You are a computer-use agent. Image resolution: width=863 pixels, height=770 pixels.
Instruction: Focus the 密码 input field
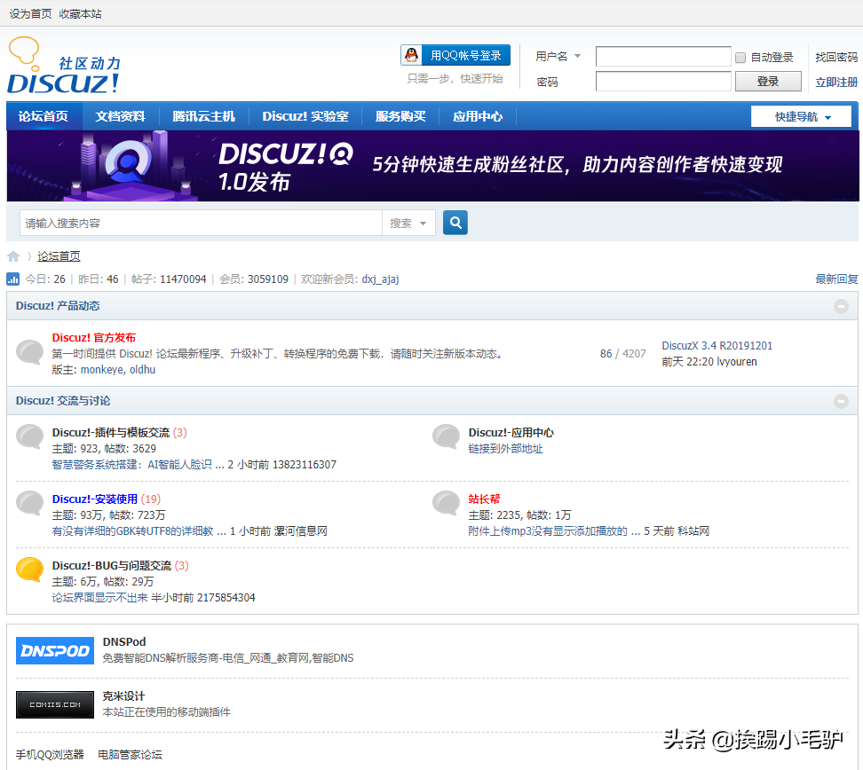pyautogui.click(x=663, y=82)
